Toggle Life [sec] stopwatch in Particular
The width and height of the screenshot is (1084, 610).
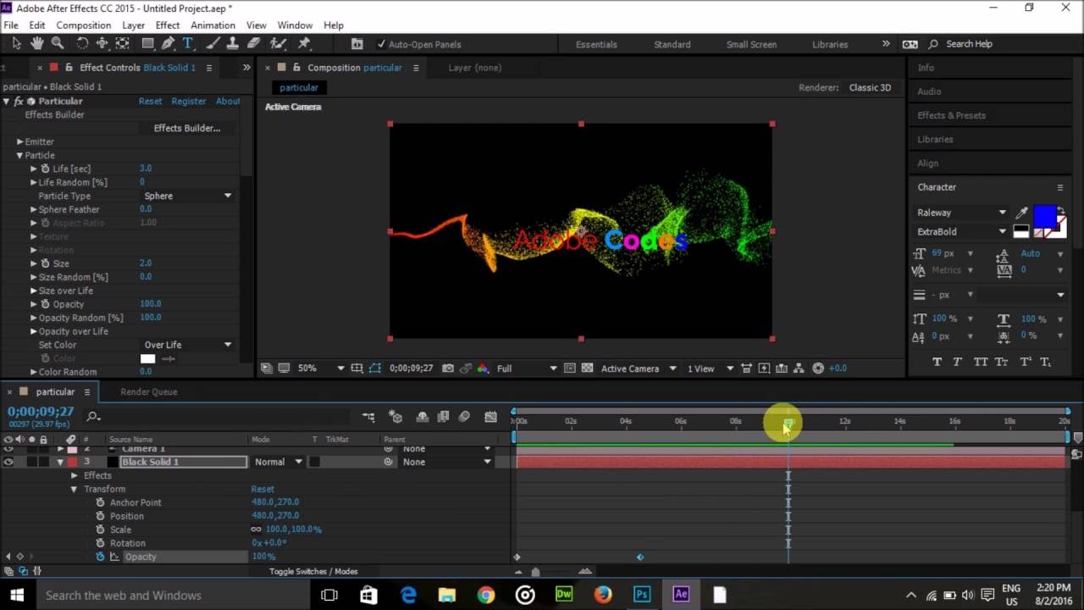pos(46,169)
